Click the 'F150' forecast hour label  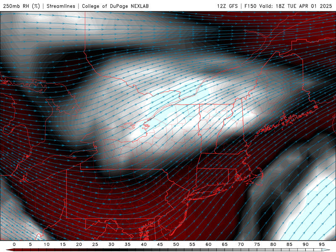click(x=250, y=6)
